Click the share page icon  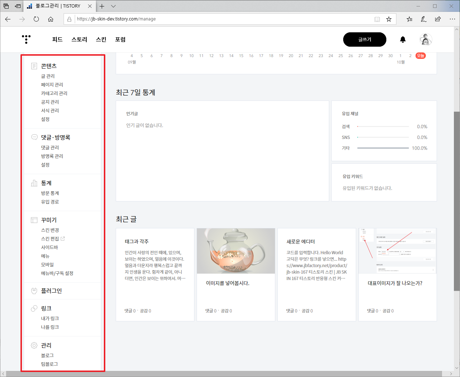click(x=438, y=19)
